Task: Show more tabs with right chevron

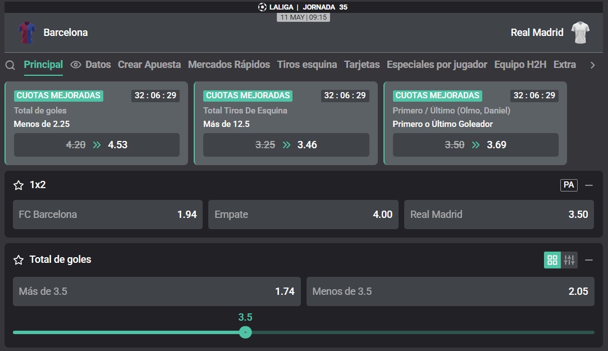Action: pyautogui.click(x=592, y=65)
